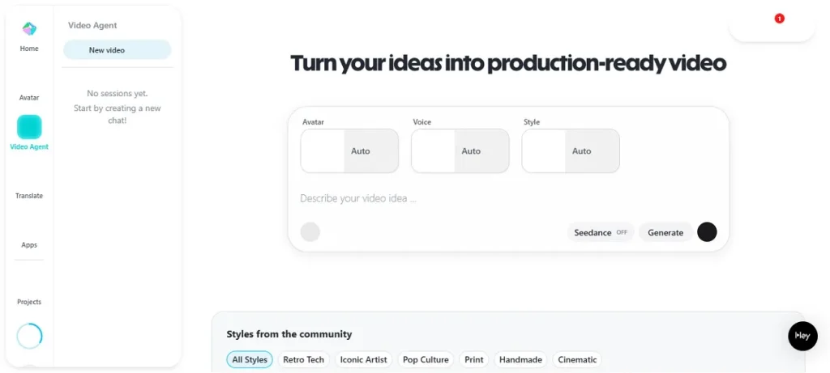Click the round send button beside Generate
This screenshot has height=373, width=830.
point(707,232)
